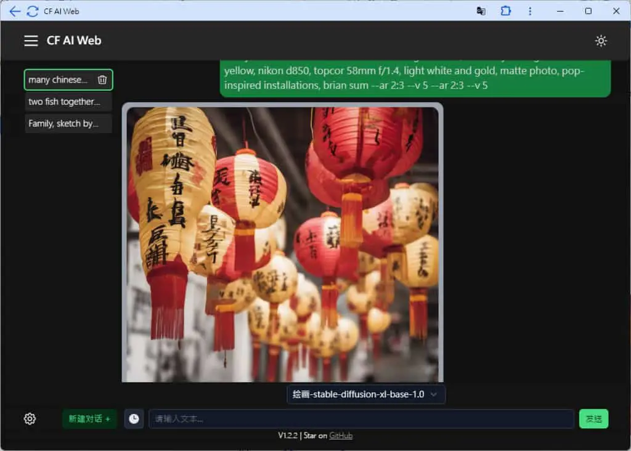The image size is (631, 451).
Task: Open the extensions puzzle icon
Action: 505,11
